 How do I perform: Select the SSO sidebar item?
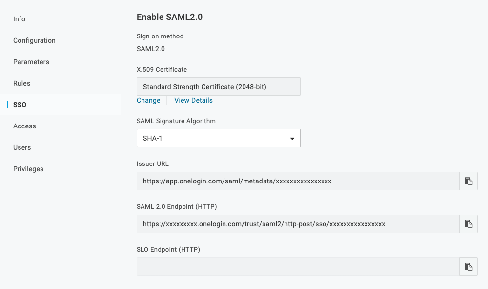[20, 105]
